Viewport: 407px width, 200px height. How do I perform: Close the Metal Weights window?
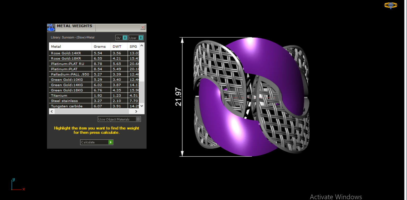point(143,28)
